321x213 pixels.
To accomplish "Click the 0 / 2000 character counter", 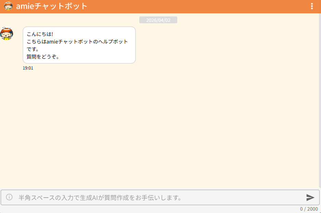I will point(309,209).
